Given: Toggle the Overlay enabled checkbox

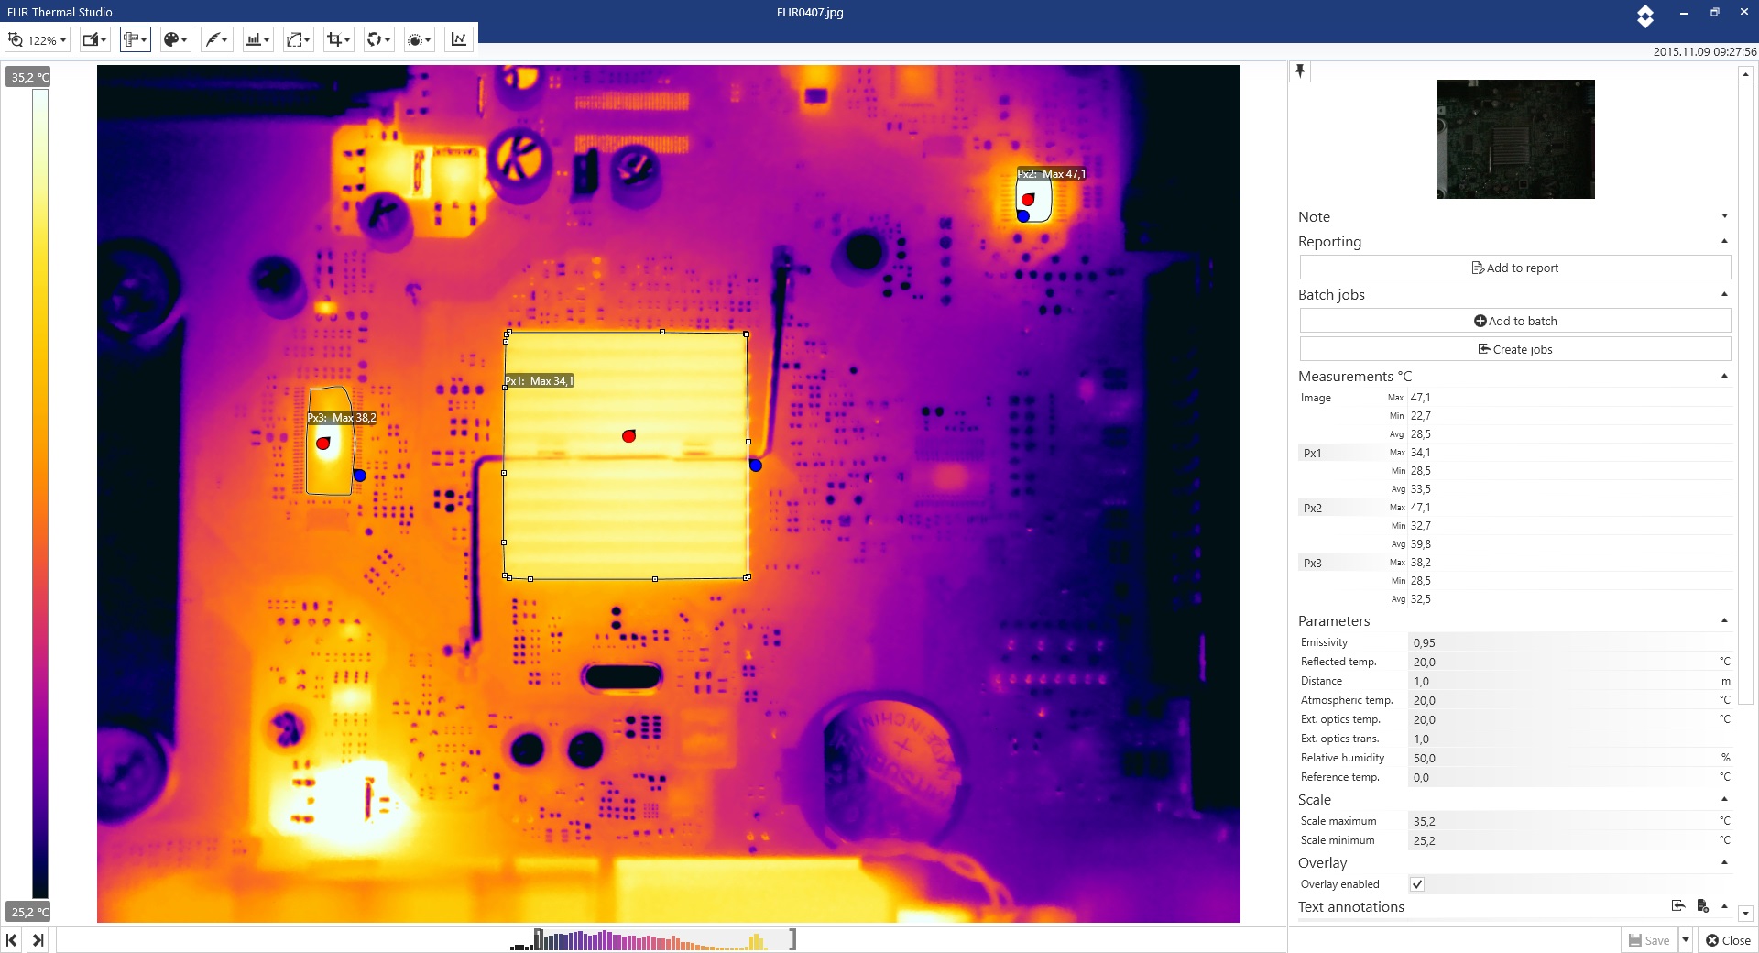Looking at the screenshot, I should [1417, 884].
